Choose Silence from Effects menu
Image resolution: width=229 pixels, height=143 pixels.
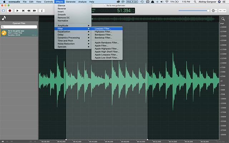[x=73, y=6]
